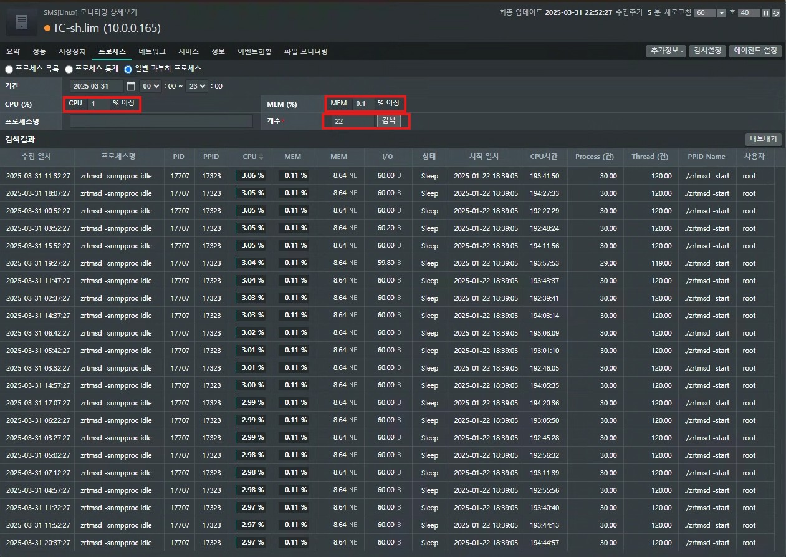Select the row collected at 2025-03-31 06:42:27
The height and width of the screenshot is (557, 786).
387,333
